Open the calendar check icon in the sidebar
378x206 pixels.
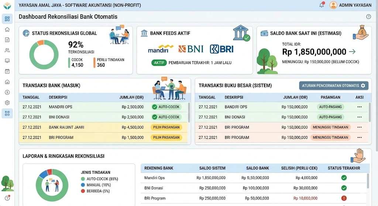[7, 71]
